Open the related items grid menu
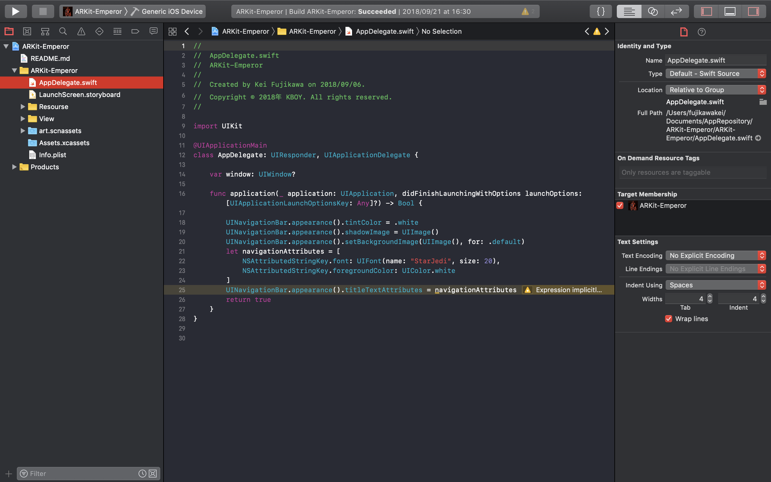 point(172,31)
